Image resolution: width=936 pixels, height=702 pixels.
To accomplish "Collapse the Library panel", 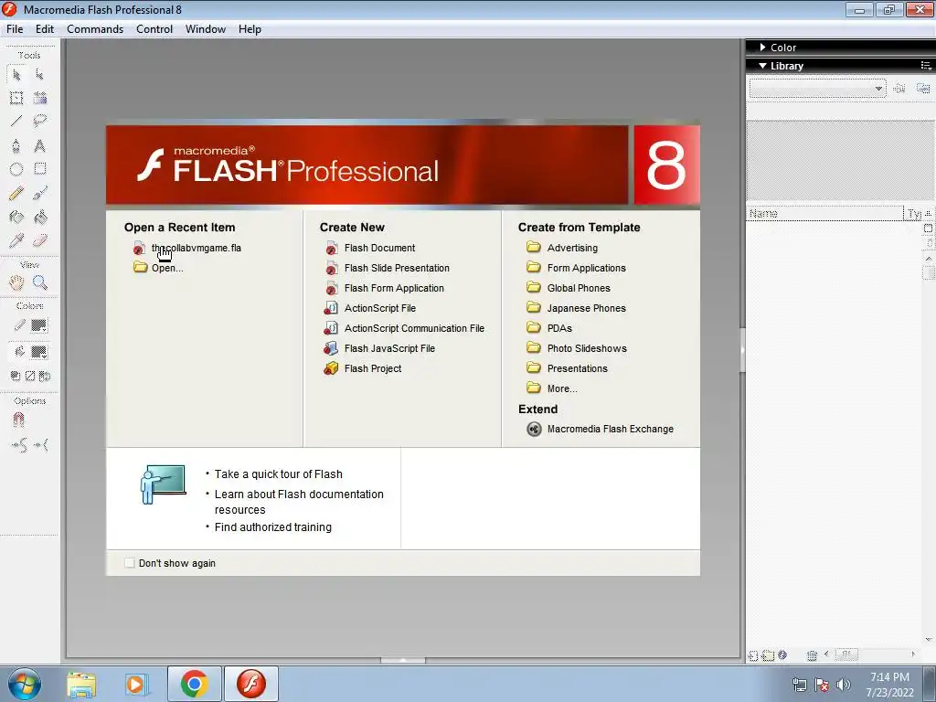I will point(763,66).
